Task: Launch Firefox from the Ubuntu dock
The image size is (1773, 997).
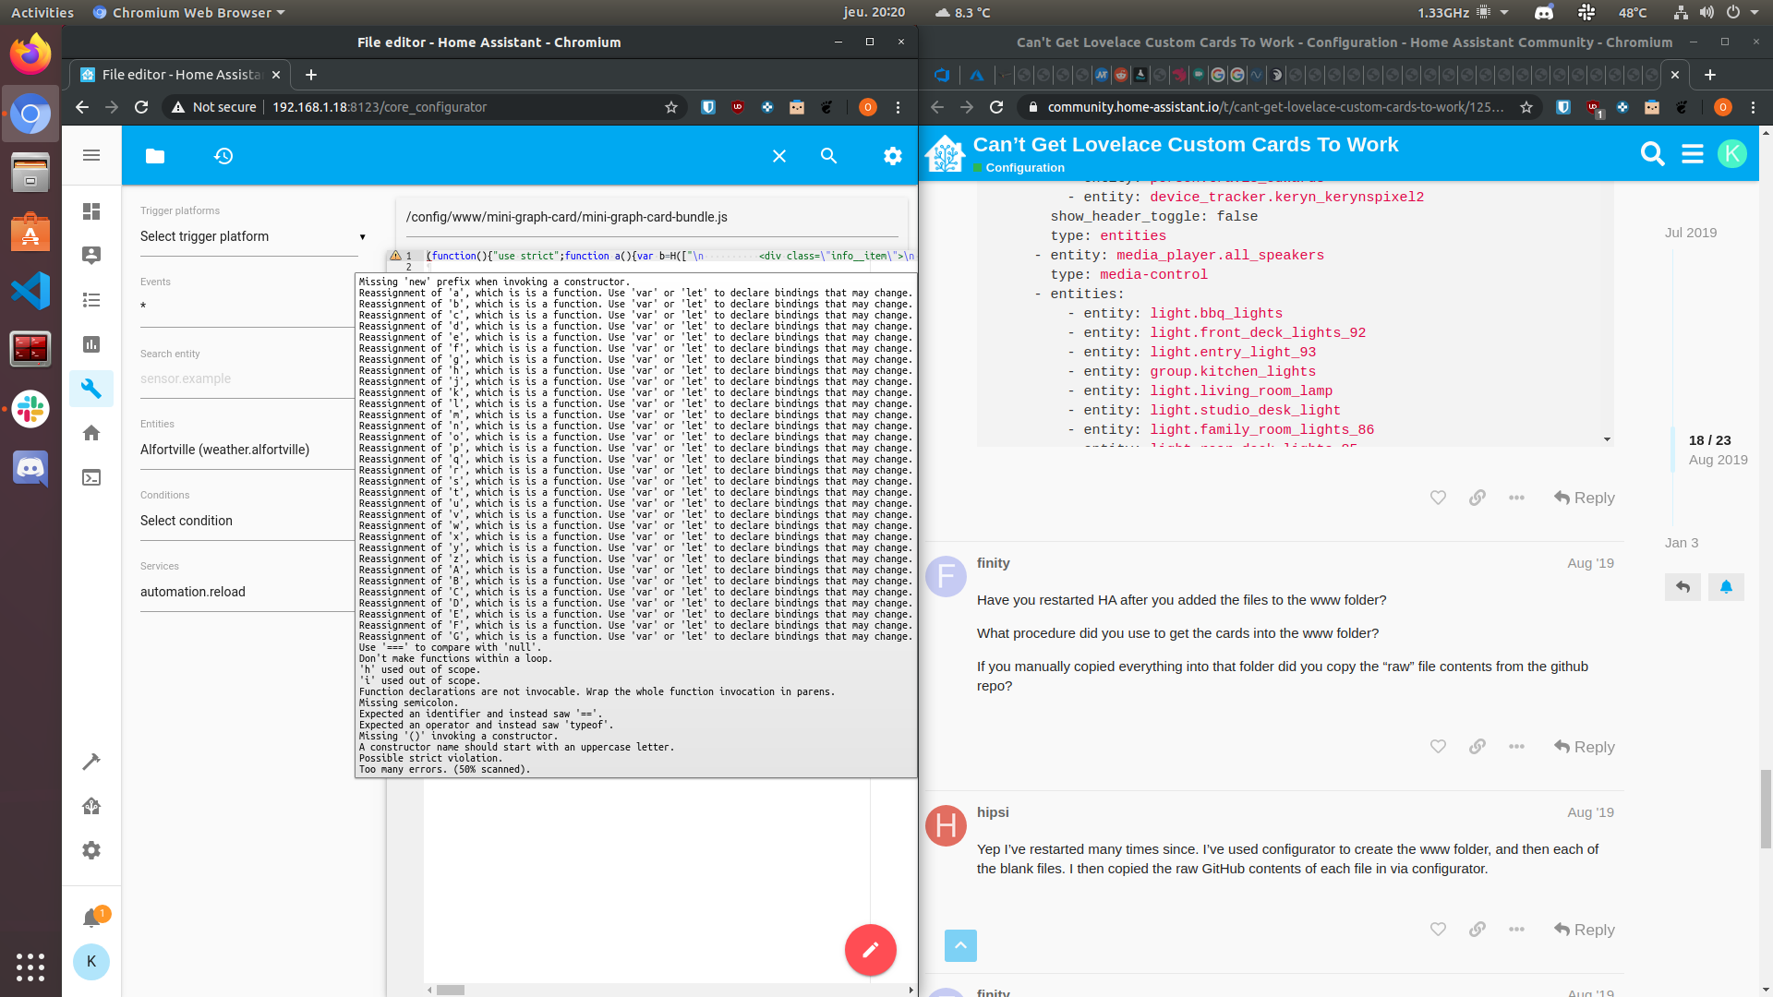Action: [x=30, y=55]
